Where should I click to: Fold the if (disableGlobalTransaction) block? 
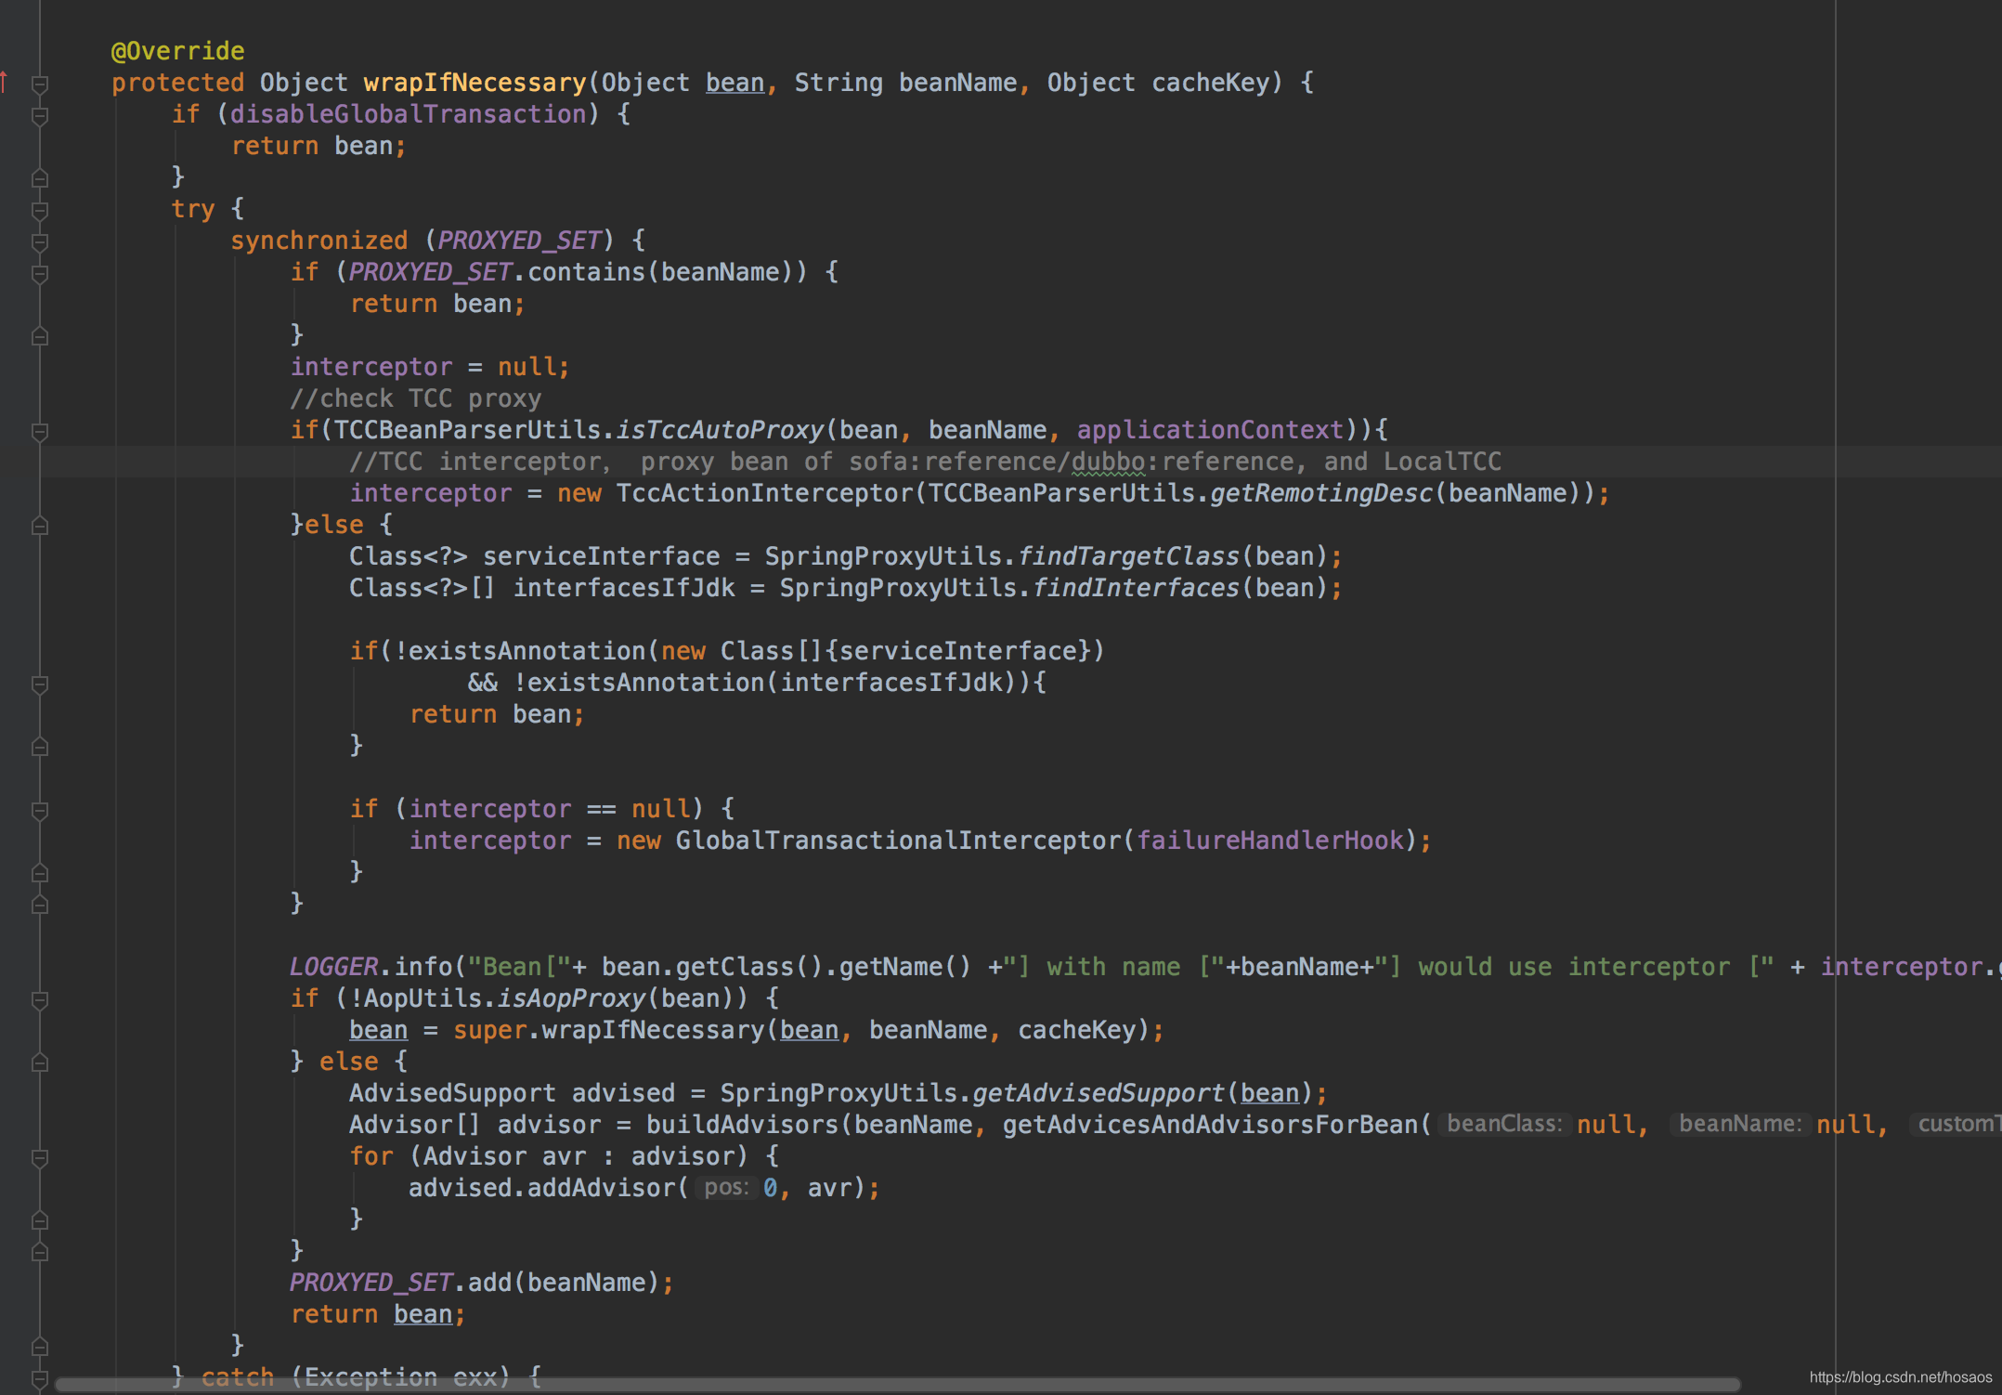click(x=40, y=115)
